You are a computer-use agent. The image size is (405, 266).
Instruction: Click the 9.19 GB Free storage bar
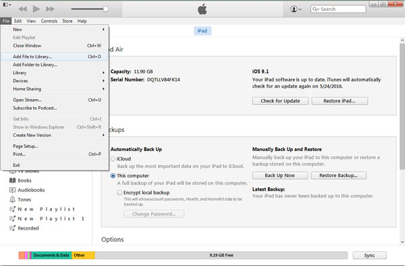tap(221, 255)
